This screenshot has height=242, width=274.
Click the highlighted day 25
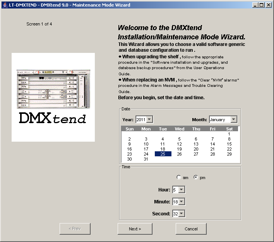coord(163,154)
